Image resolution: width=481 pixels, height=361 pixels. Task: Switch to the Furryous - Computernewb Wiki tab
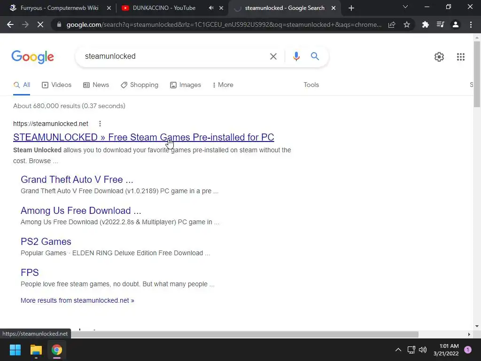pyautogui.click(x=59, y=8)
